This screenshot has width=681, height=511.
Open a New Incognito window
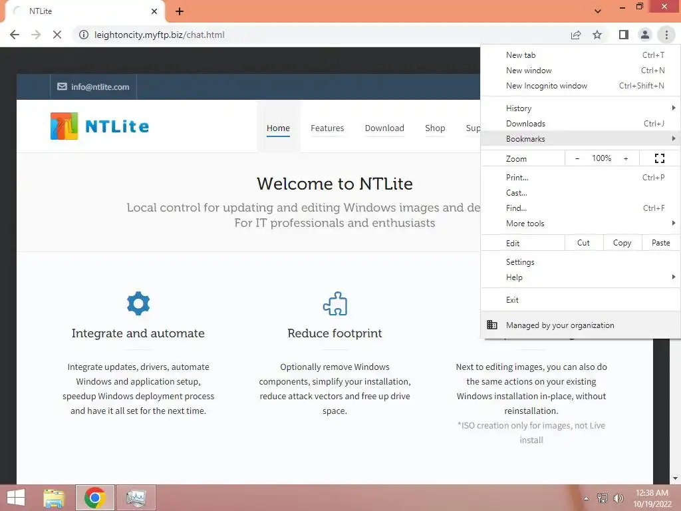pyautogui.click(x=580, y=86)
